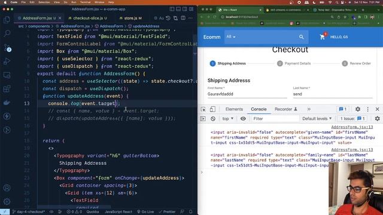Viewport: 383px width, 215px height.
Task: Open the Code menu in macOS menu bar
Action: (14, 2)
